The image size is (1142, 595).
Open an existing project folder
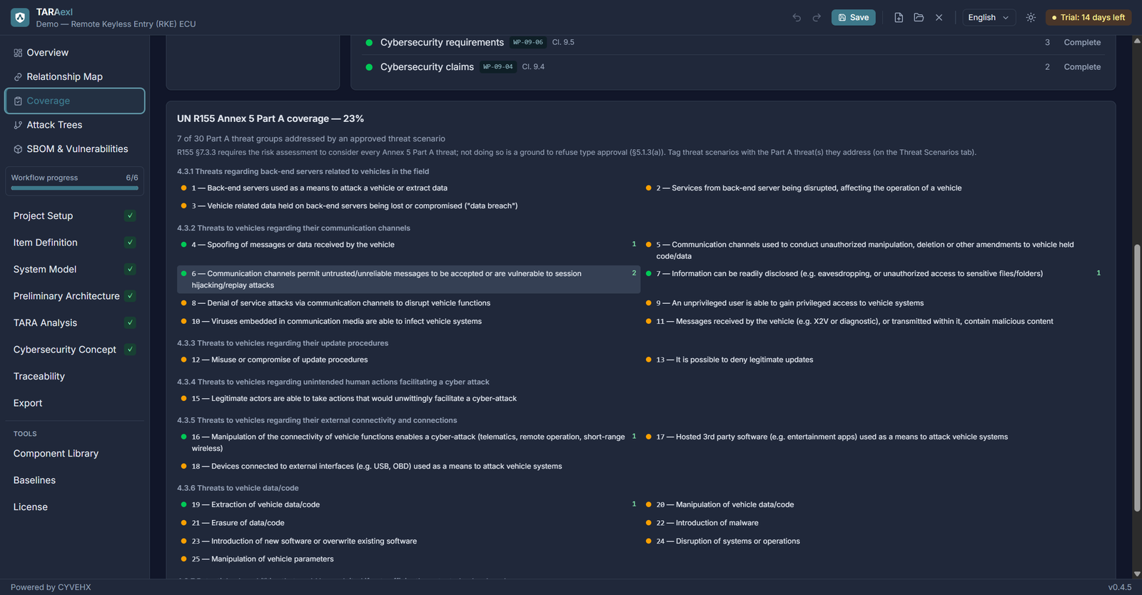919,17
